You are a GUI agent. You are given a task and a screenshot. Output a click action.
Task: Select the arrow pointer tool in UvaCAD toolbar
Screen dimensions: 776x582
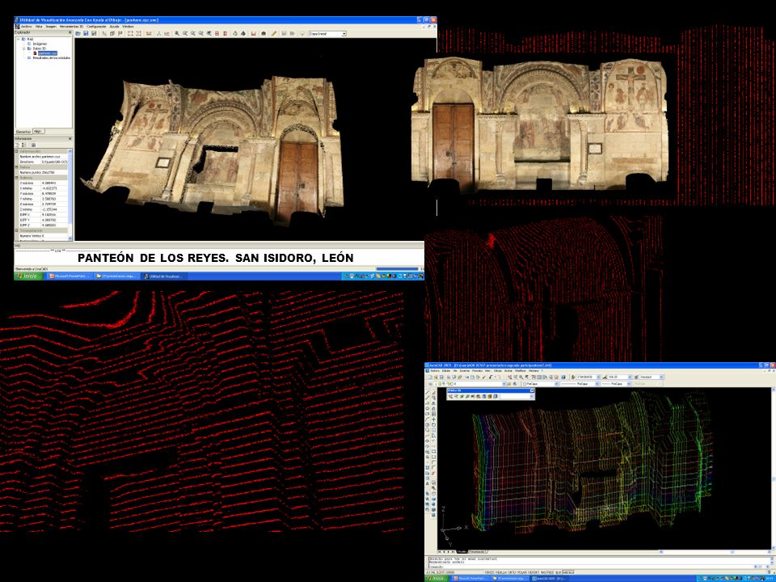(104, 33)
